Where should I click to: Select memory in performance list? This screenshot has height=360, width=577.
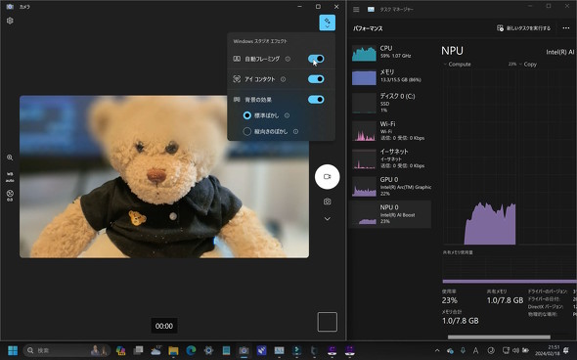[x=390, y=76]
